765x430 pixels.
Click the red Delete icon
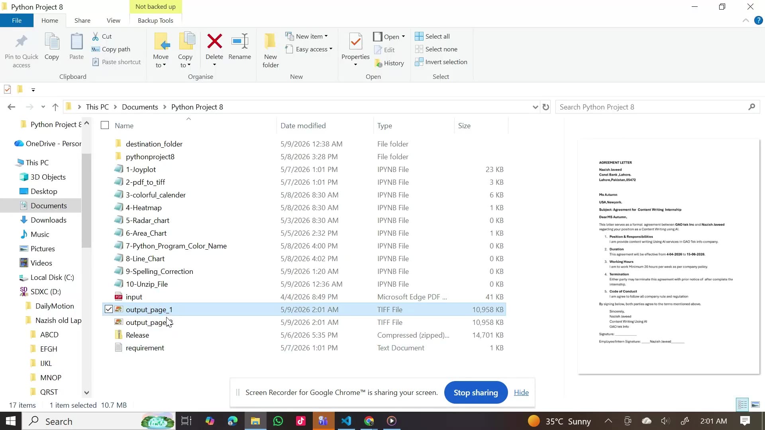(214, 41)
